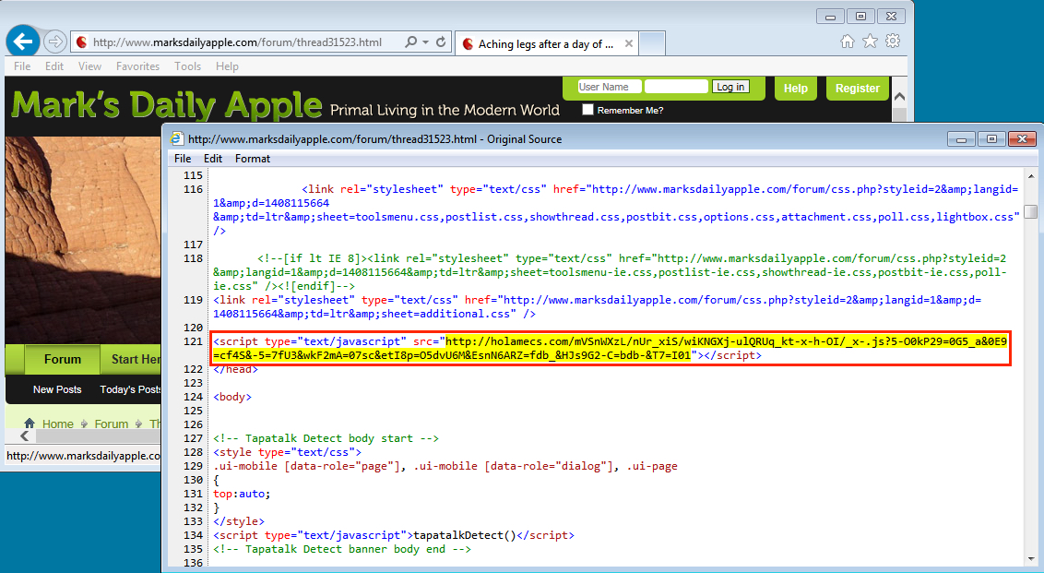Open the Forum navigation tab
Image resolution: width=1044 pixels, height=573 pixels.
click(63, 359)
